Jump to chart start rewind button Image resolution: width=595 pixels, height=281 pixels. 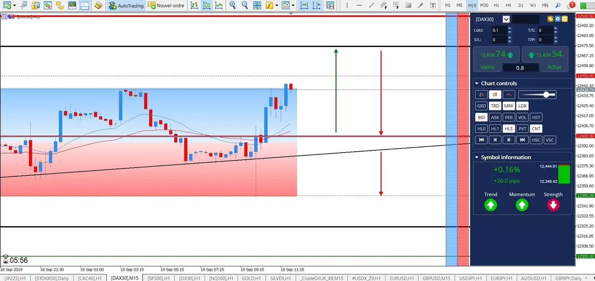coord(481,140)
